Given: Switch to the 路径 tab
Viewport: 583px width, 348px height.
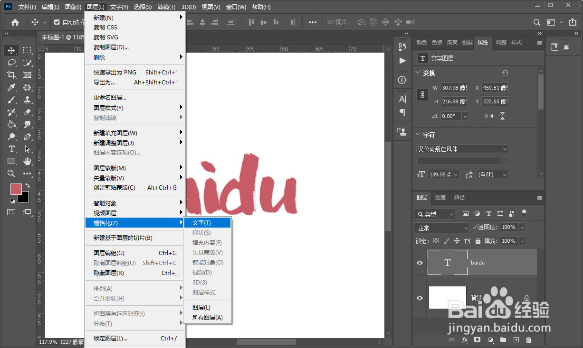Looking at the screenshot, I should pyautogui.click(x=459, y=197).
